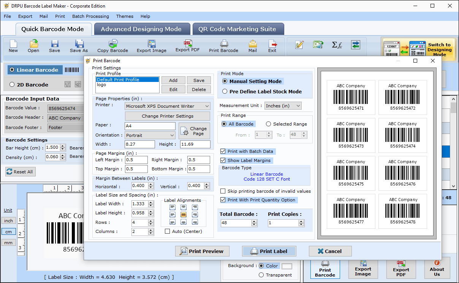Open the File menu
The height and width of the screenshot is (283, 459).
7,16
